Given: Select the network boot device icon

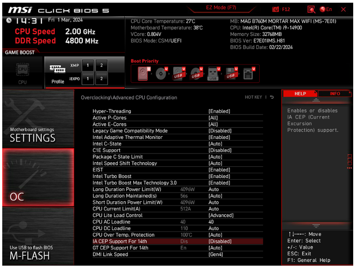Looking at the screenshot, I should coord(249,74).
